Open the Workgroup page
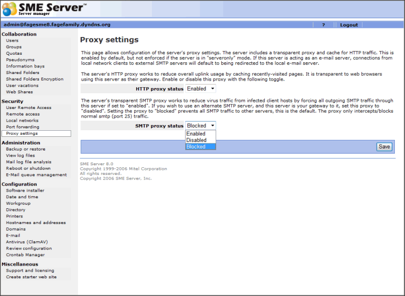405x296 pixels. (18, 203)
